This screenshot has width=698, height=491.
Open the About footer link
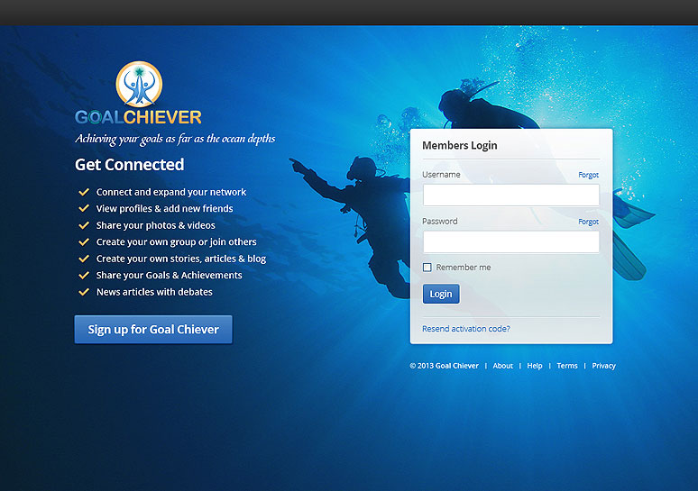click(x=502, y=366)
